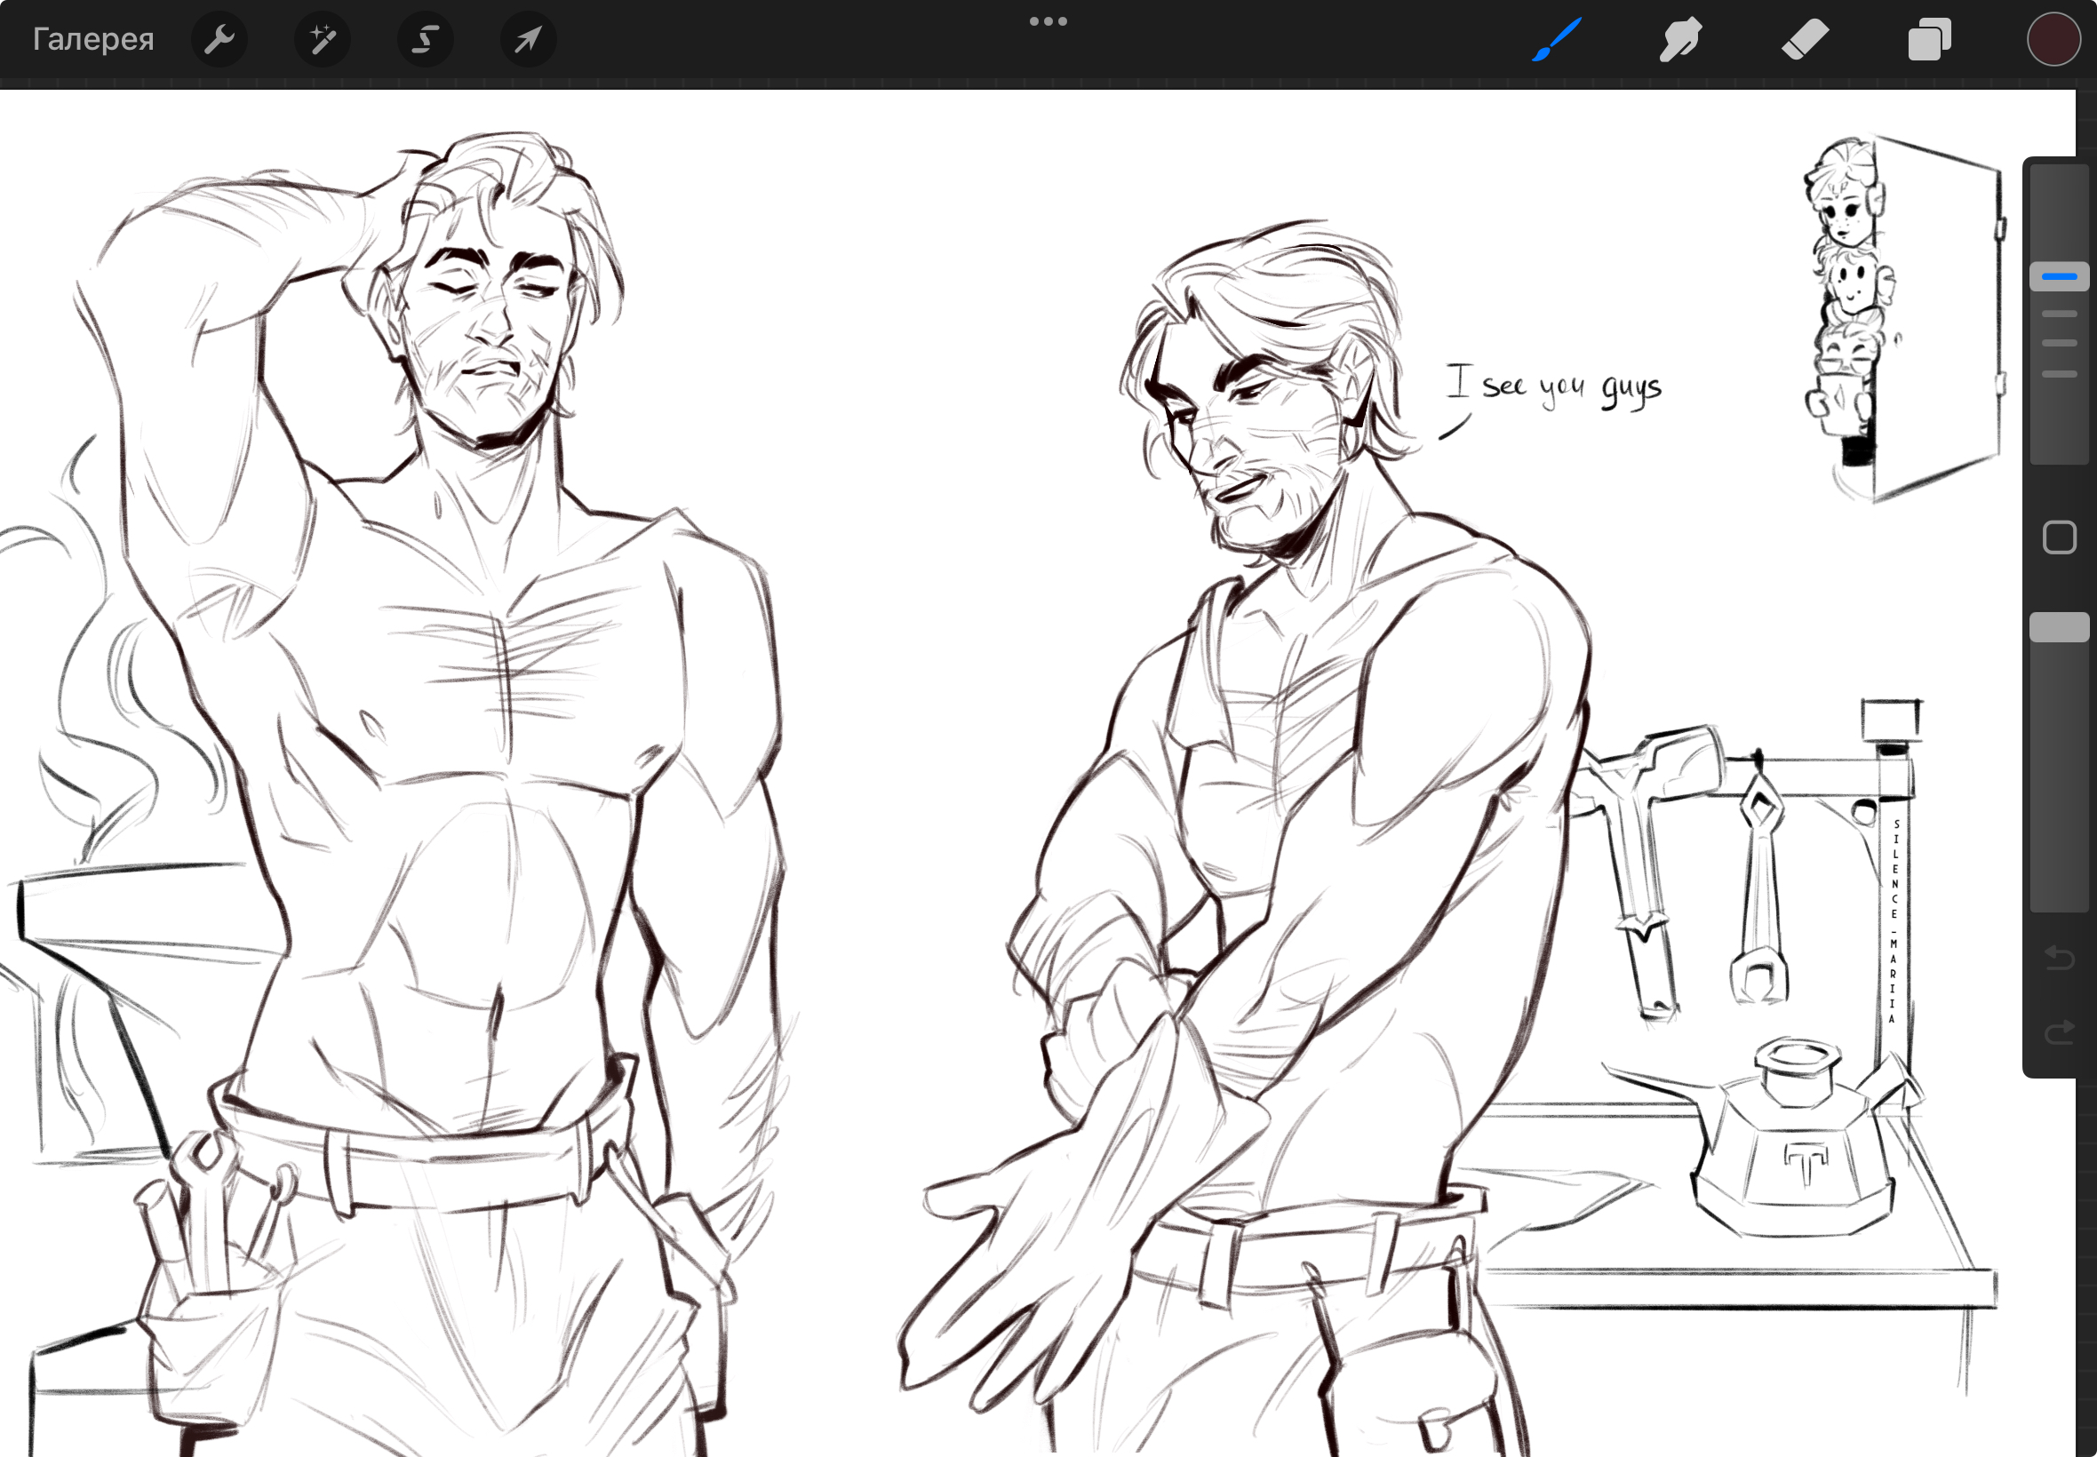Image resolution: width=2097 pixels, height=1457 pixels.
Task: Undo the last stroke
Action: (x=2060, y=958)
